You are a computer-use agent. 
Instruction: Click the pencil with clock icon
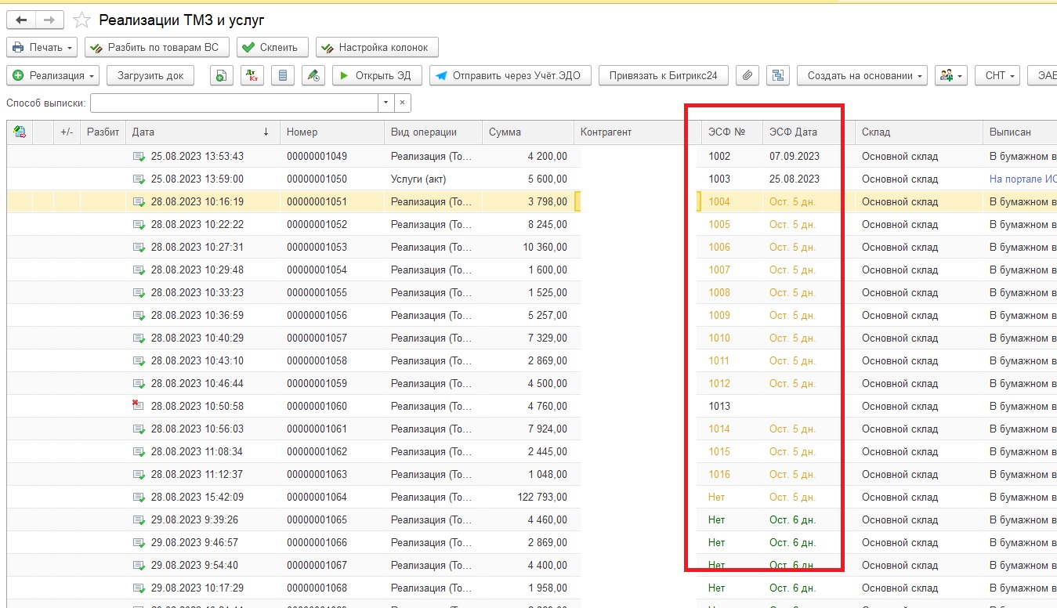click(x=313, y=75)
